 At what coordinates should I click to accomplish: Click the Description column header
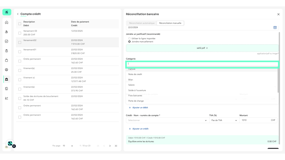[x=29, y=22]
